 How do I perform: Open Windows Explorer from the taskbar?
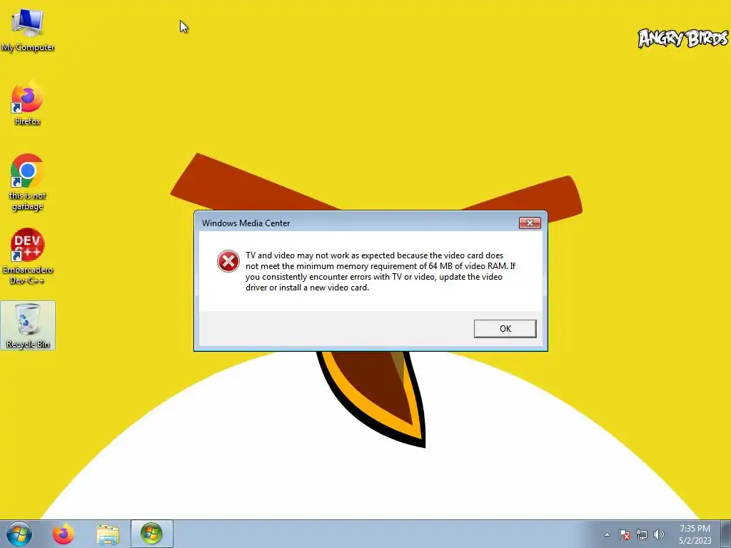[x=108, y=534]
